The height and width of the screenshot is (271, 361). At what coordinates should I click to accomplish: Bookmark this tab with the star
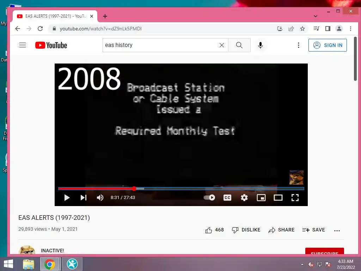tap(302, 29)
